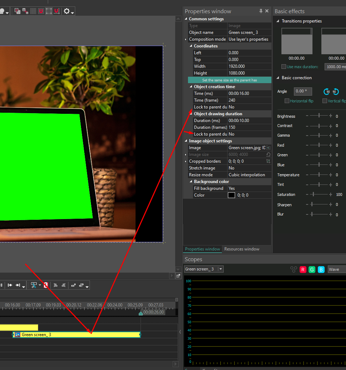Switch to the Resources window tab
This screenshot has height=370, width=346.
242,249
